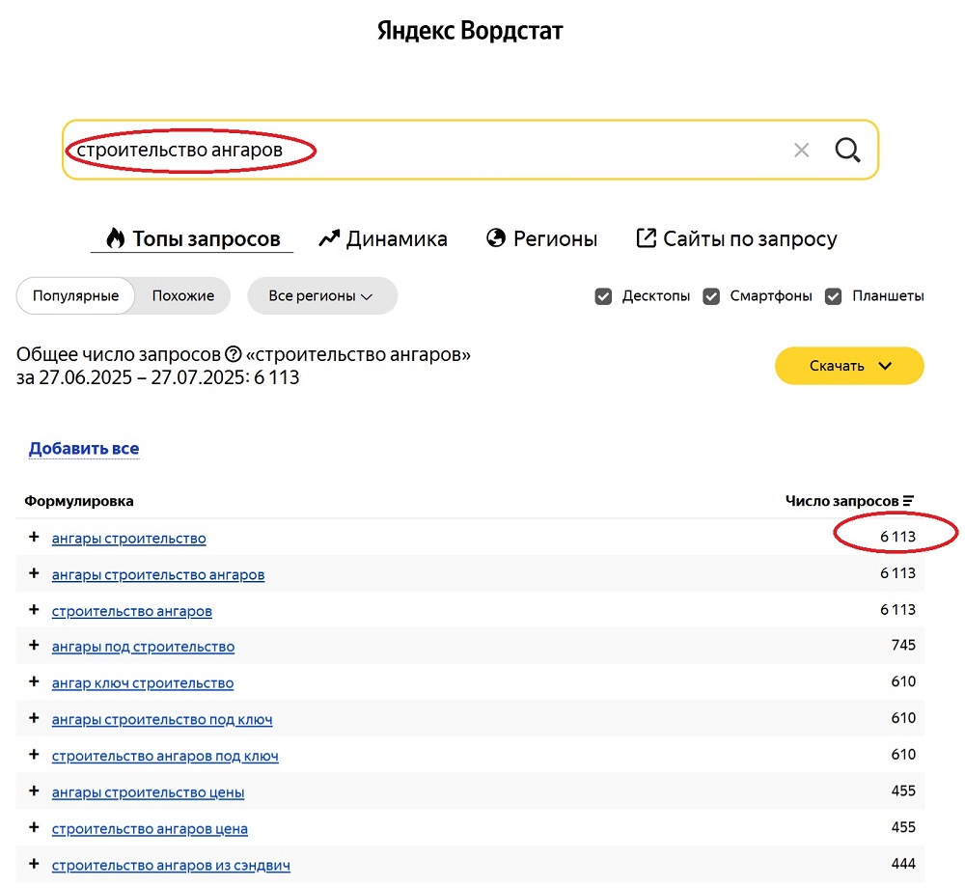The height and width of the screenshot is (888, 965).
Task: Add 'ангары под строительство' with plus icon
Action: click(34, 646)
